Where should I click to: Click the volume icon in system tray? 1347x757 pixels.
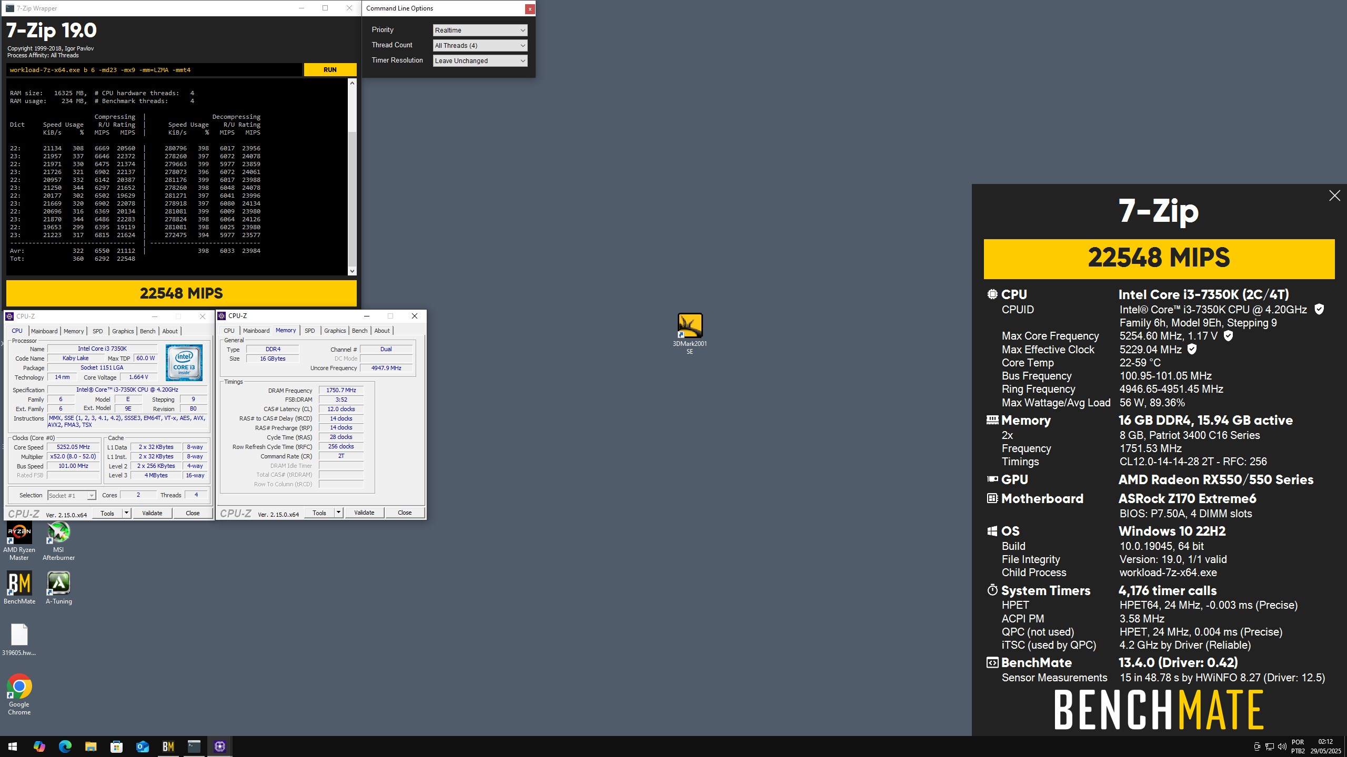click(1282, 746)
